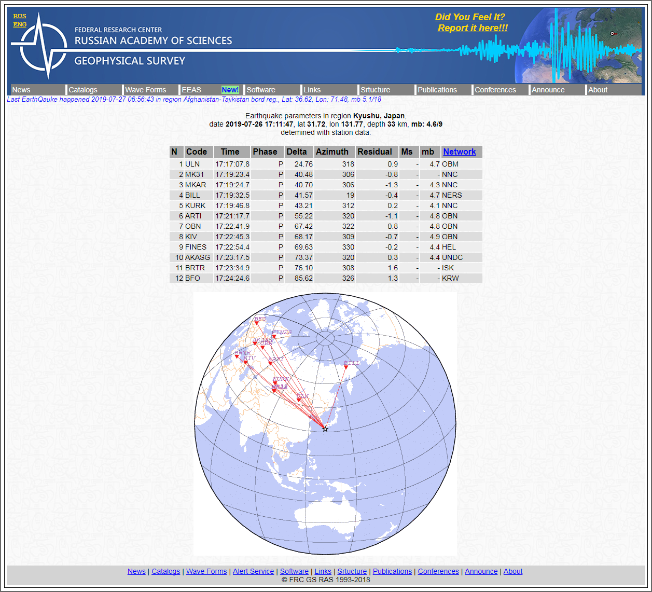Image resolution: width=652 pixels, height=592 pixels.
Task: Click the Network column header link
Action: click(459, 152)
